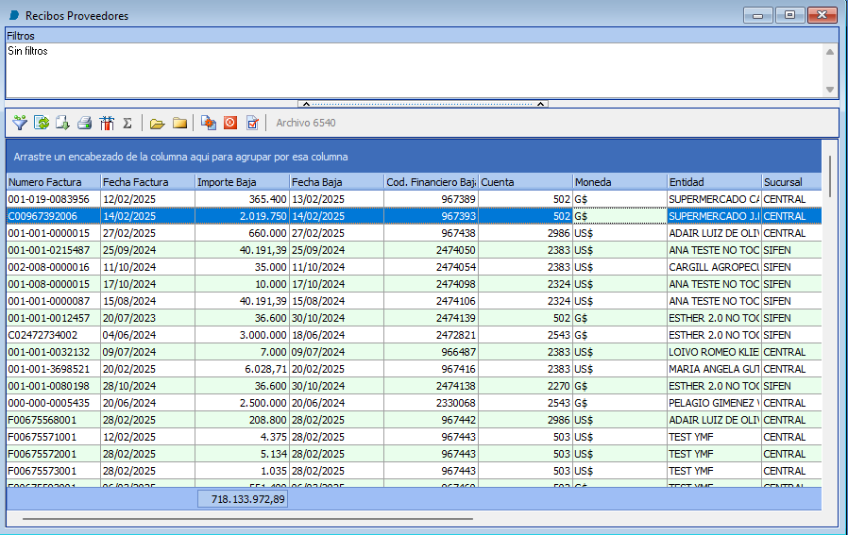Viewport: 848px width, 535px height.
Task: Click the copy with gear icon
Action: click(x=208, y=123)
